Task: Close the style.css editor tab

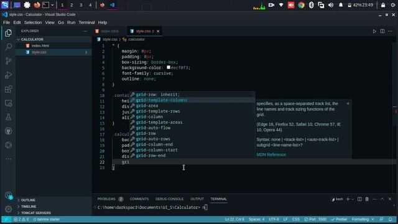Action: coord(158,31)
